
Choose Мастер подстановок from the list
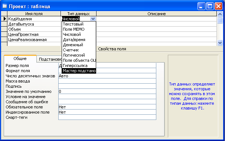pyautogui.click(x=79, y=71)
